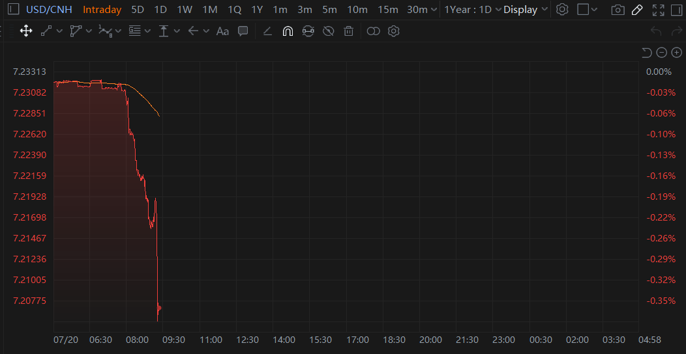Image resolution: width=686 pixels, height=354 pixels.
Task: Add a comment annotation bubble
Action: coord(243,31)
